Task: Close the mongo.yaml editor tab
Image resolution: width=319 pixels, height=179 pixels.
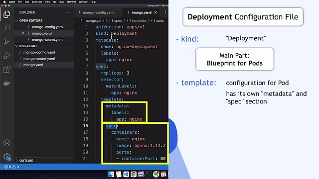Action: point(156,12)
